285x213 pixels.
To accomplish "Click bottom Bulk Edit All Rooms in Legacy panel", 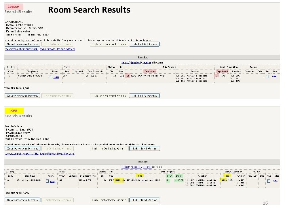I will (144, 95).
